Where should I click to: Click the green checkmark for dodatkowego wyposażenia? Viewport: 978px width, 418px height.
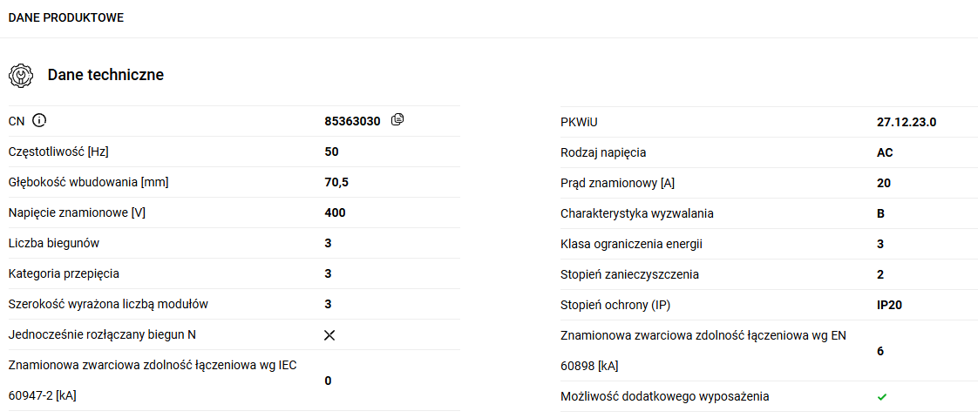882,397
